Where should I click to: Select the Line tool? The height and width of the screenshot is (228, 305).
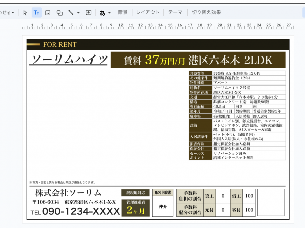point(71,12)
